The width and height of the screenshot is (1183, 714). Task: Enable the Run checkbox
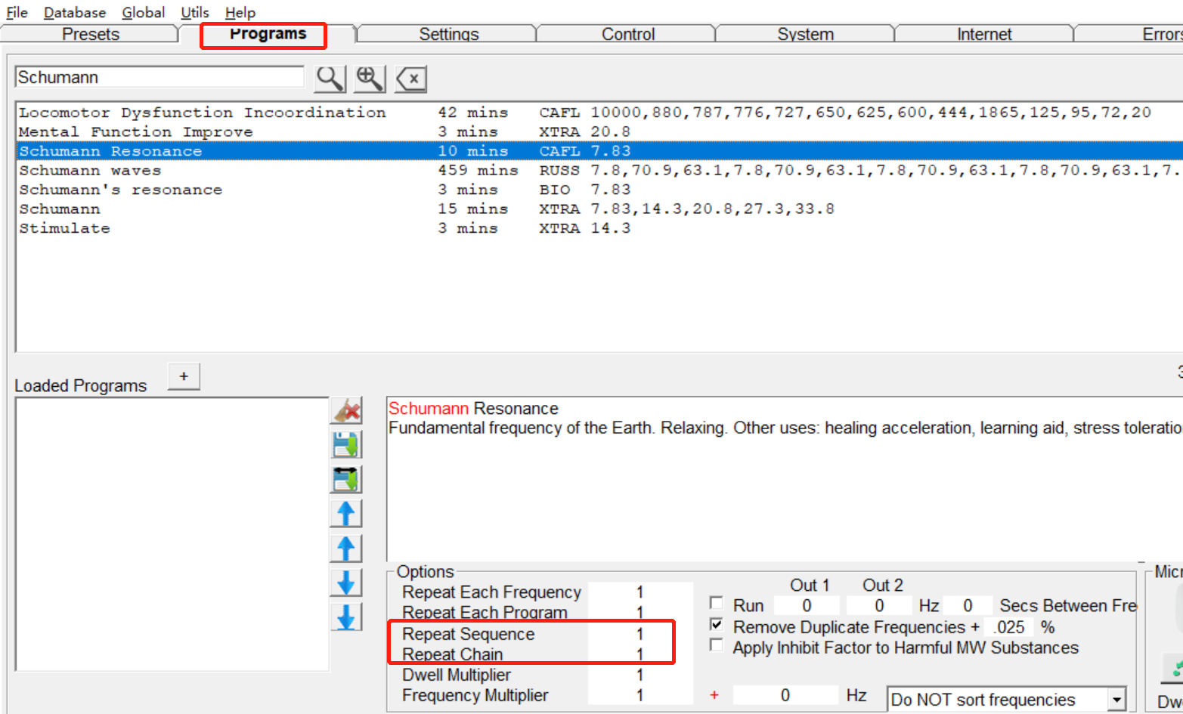click(x=717, y=603)
